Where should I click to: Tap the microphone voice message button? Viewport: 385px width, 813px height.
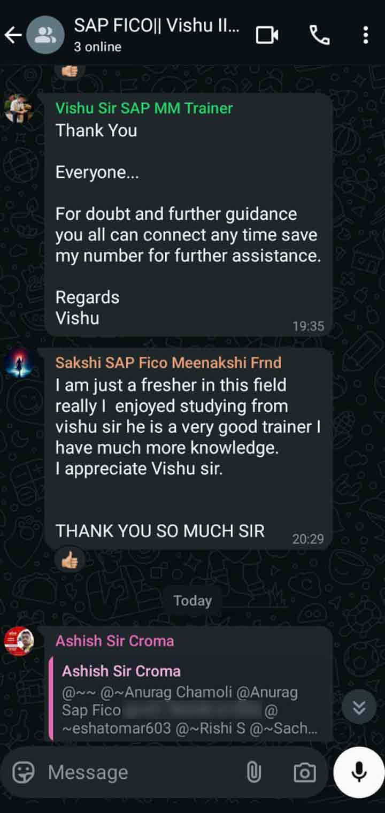[359, 772]
